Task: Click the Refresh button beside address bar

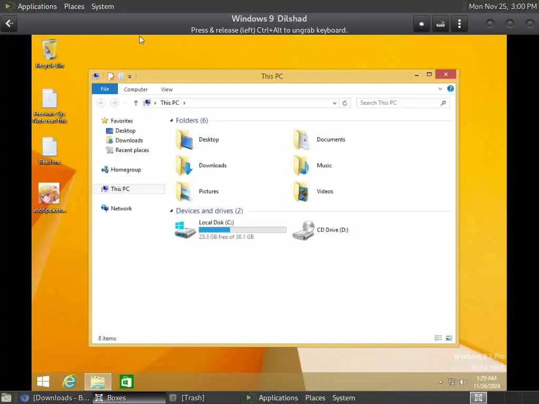Action: 345,103
